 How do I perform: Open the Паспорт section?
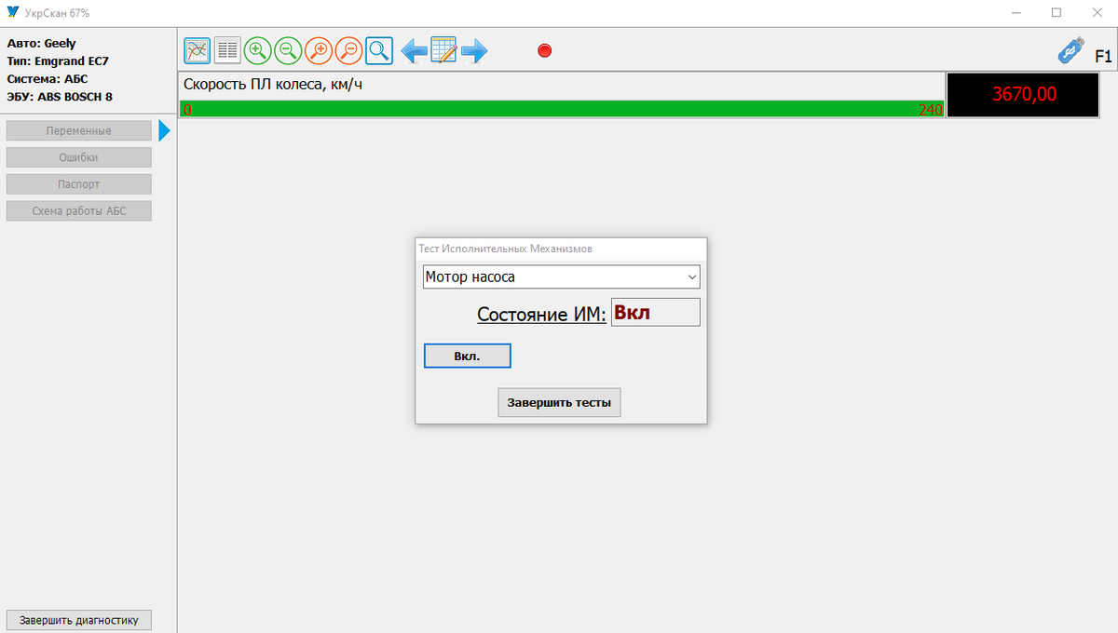(x=79, y=184)
